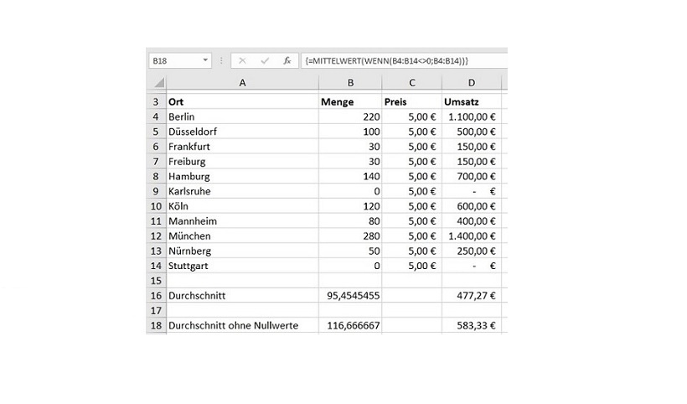Select the Menge header cell
The image size is (687, 404).
(350, 101)
